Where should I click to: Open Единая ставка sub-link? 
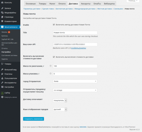pyautogui.click(x=48, y=9)
